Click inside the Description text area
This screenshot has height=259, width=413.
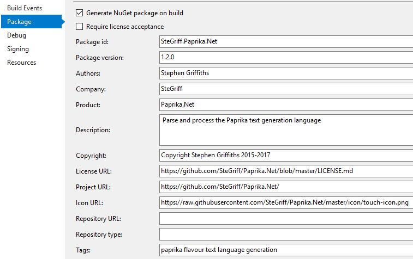286,129
